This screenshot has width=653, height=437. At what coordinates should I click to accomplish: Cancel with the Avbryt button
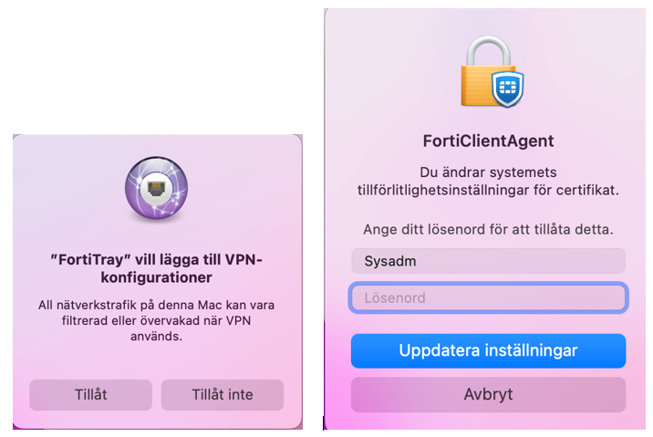pos(488,395)
